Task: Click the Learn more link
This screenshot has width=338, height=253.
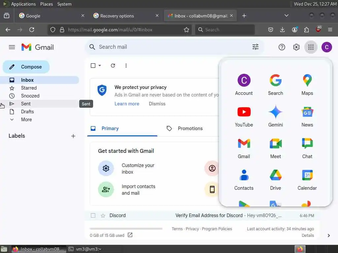Action: 127,104
